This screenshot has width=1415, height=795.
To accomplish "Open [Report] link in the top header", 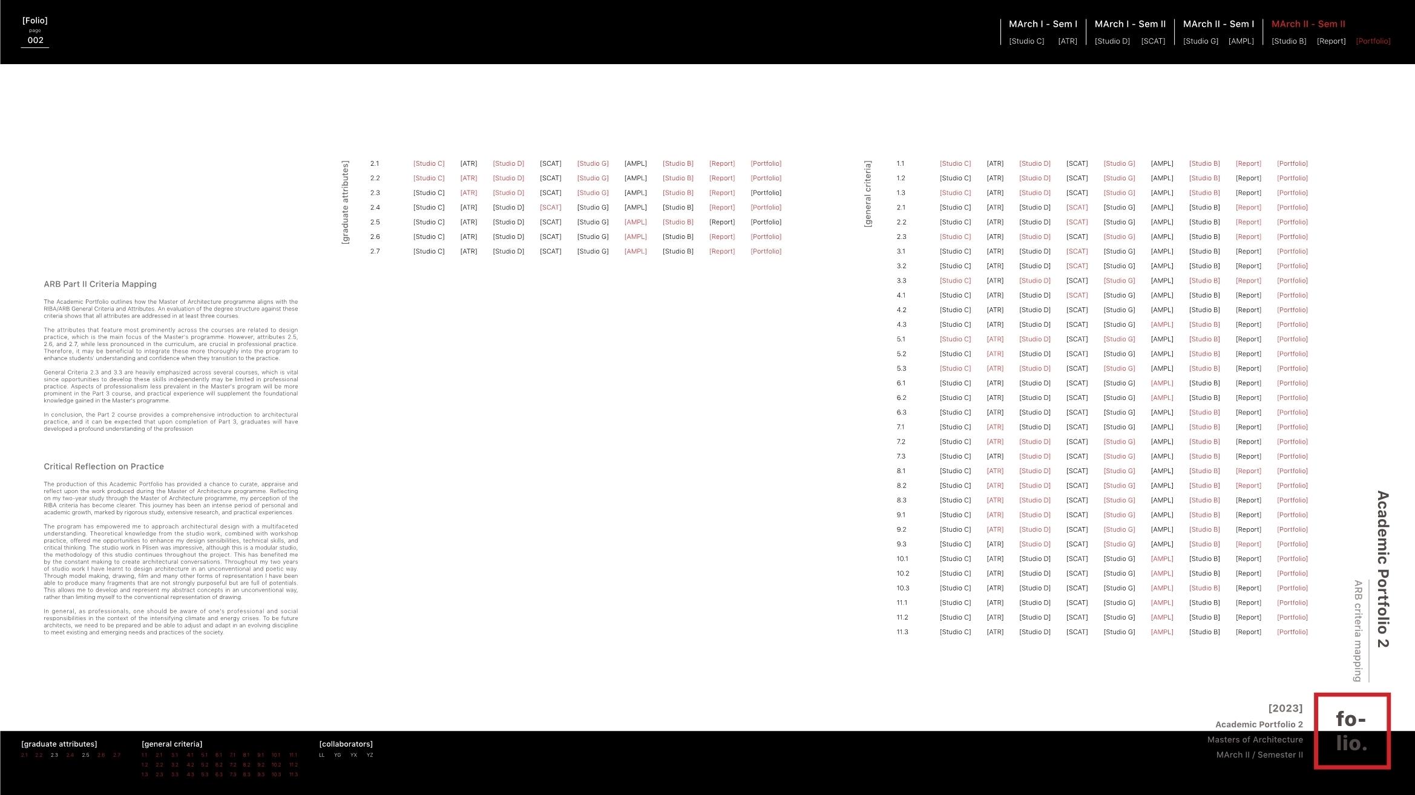I will point(1331,41).
